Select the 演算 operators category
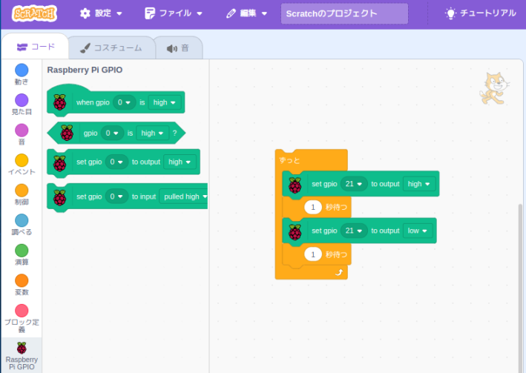This screenshot has width=526, height=373. 22,255
